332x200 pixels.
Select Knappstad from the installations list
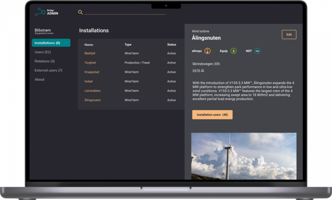(91, 72)
